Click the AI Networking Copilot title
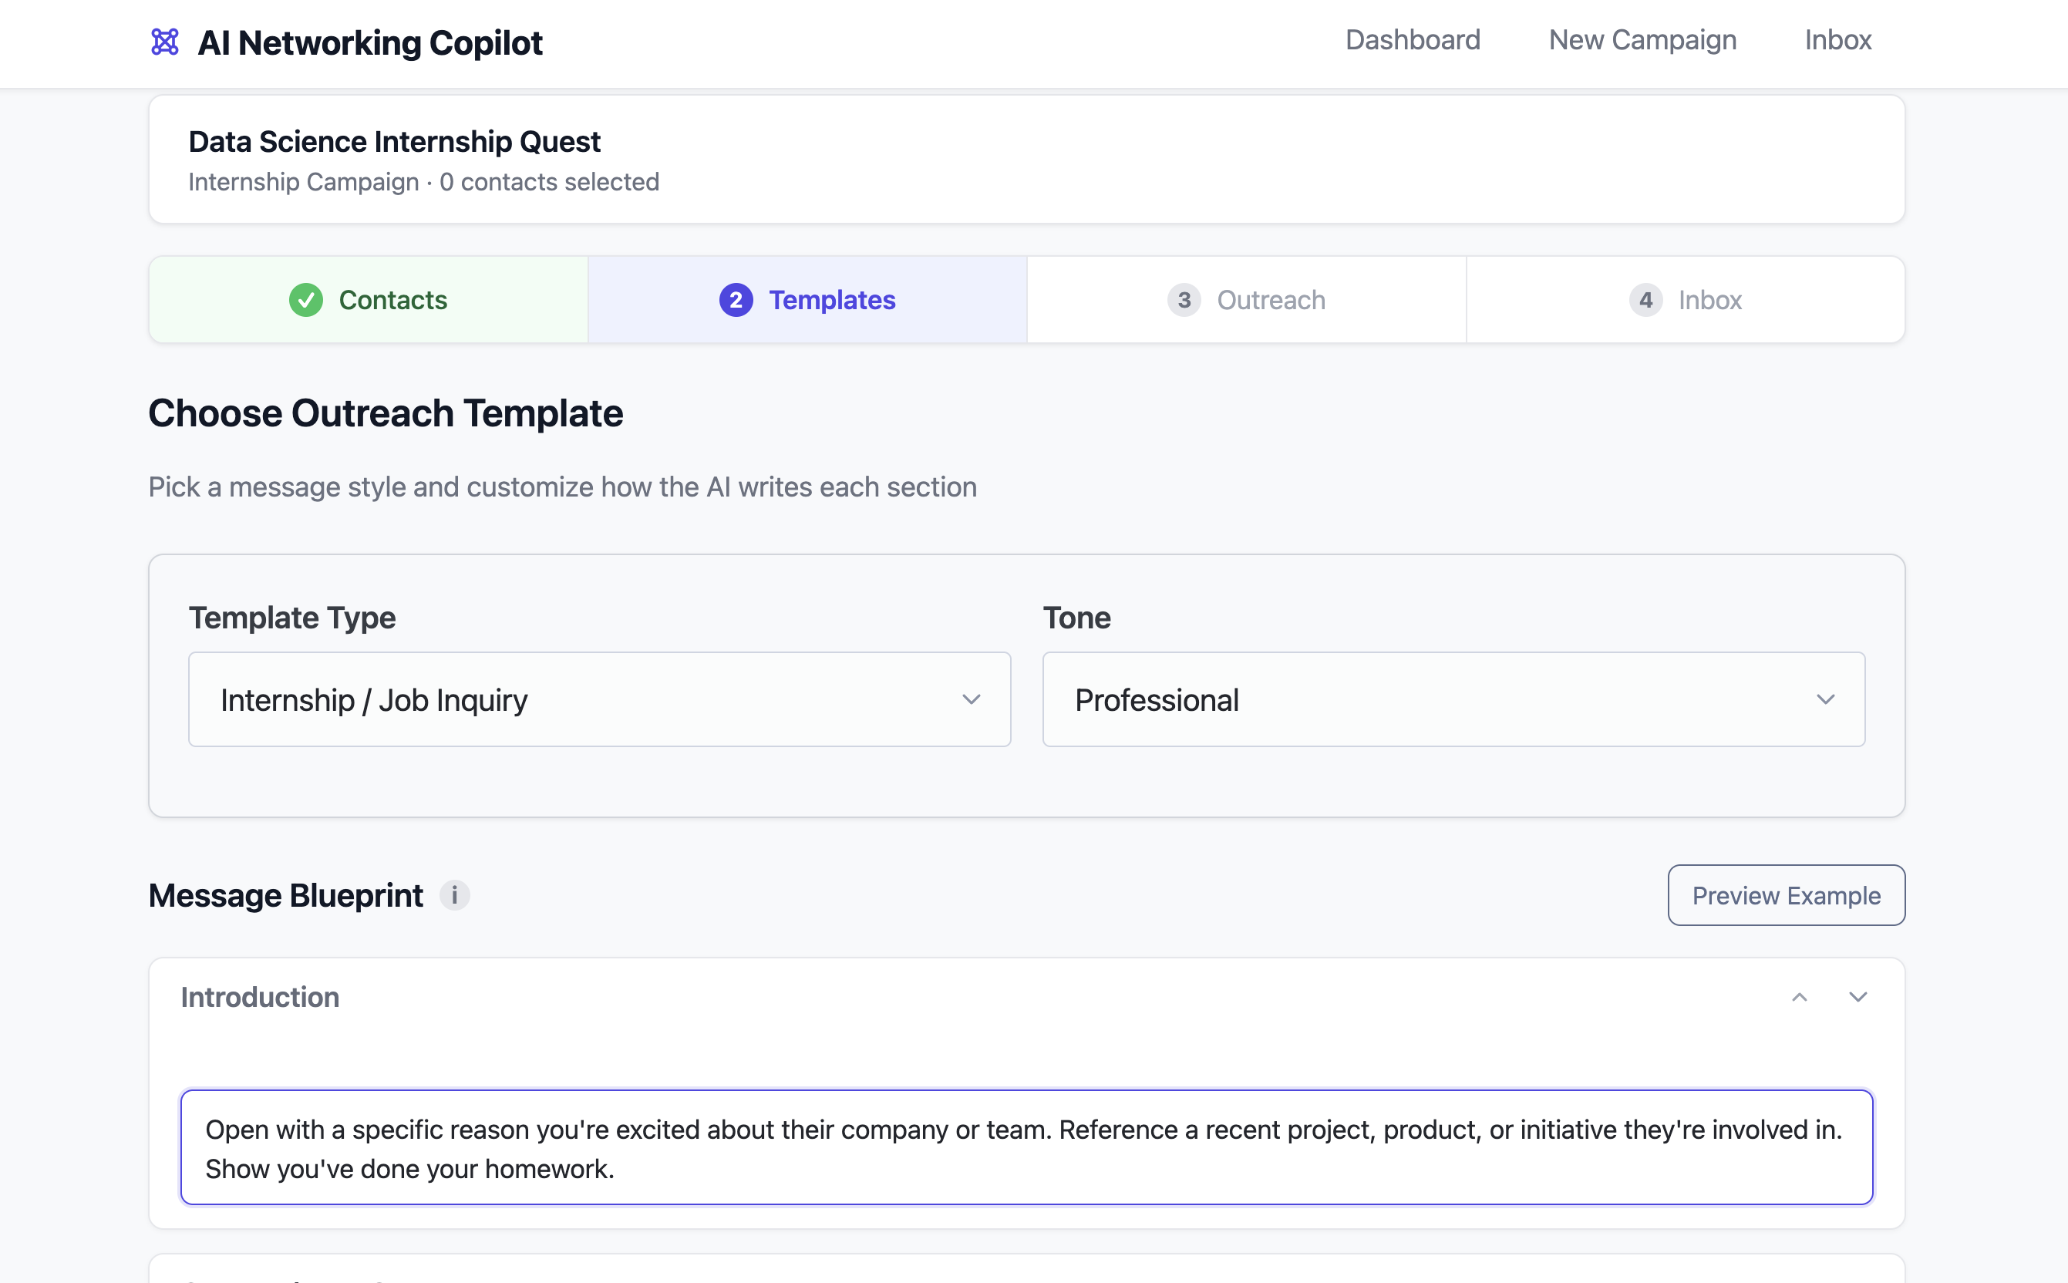2068x1283 pixels. (370, 42)
